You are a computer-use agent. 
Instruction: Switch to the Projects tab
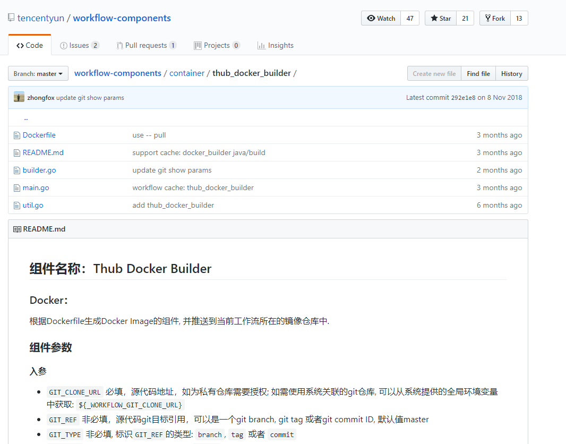(x=217, y=46)
